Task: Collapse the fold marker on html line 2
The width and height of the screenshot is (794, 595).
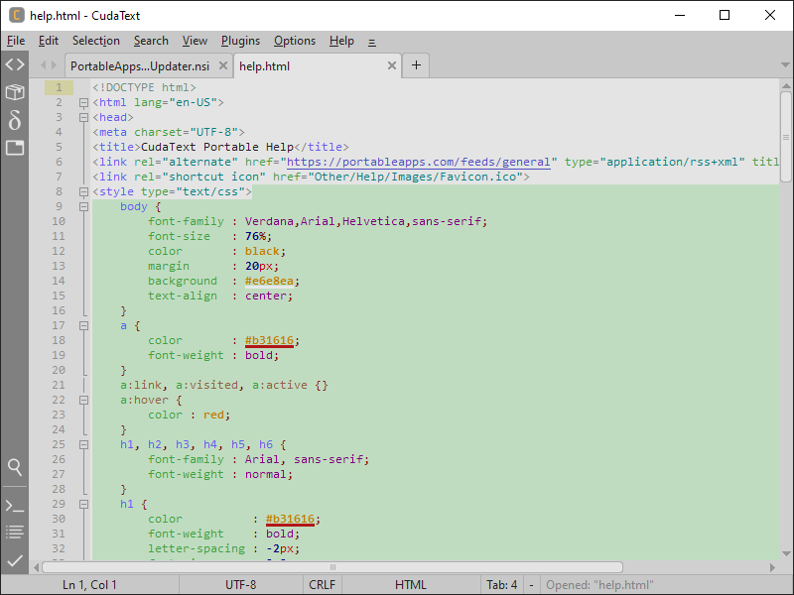Action: [83, 102]
